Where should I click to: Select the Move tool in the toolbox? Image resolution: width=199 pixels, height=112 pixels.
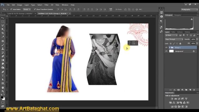click(3, 18)
